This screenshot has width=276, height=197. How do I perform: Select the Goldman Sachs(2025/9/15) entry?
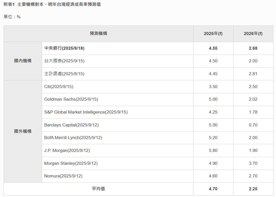point(71,99)
